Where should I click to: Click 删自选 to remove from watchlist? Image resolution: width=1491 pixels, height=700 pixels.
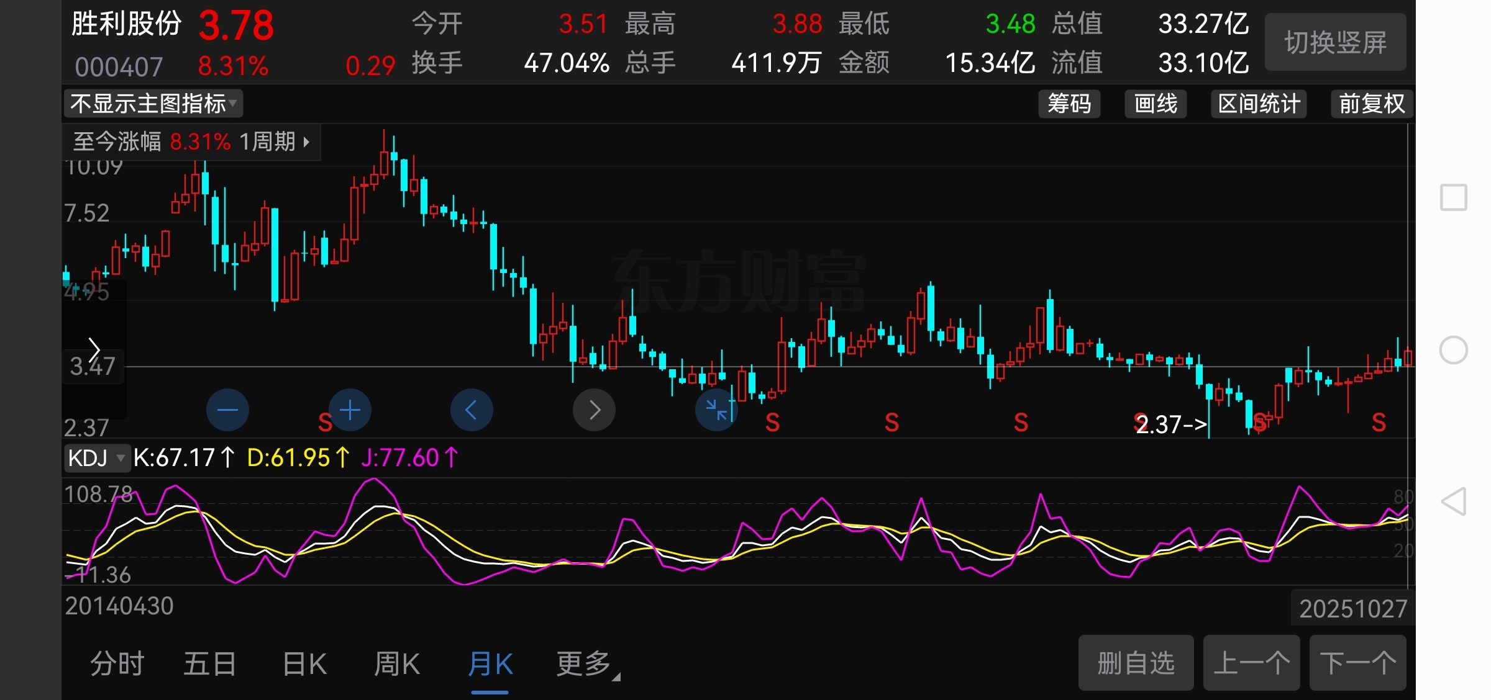1136,663
